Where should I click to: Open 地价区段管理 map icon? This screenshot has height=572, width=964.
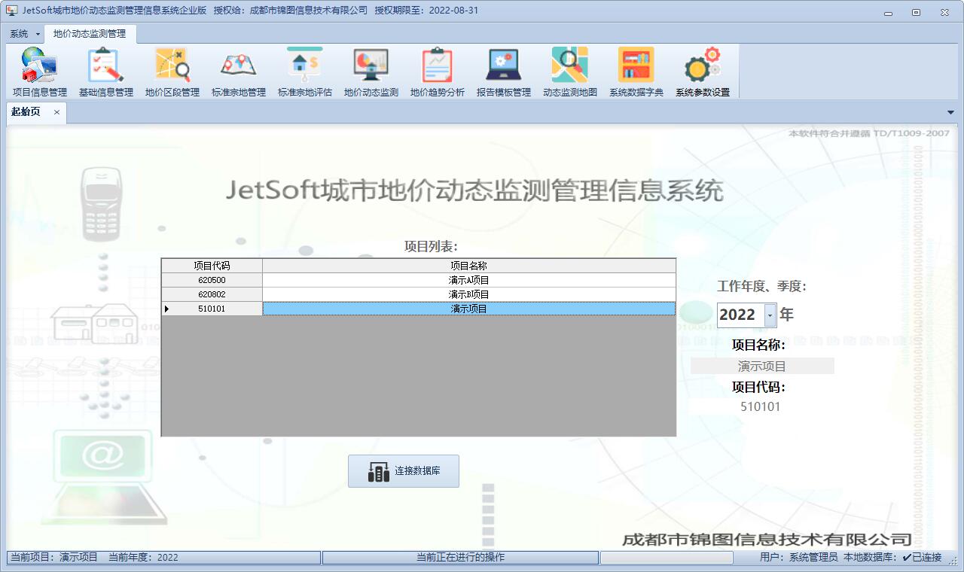(172, 72)
